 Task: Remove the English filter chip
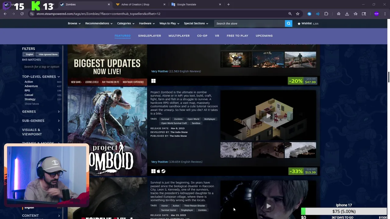(28, 54)
